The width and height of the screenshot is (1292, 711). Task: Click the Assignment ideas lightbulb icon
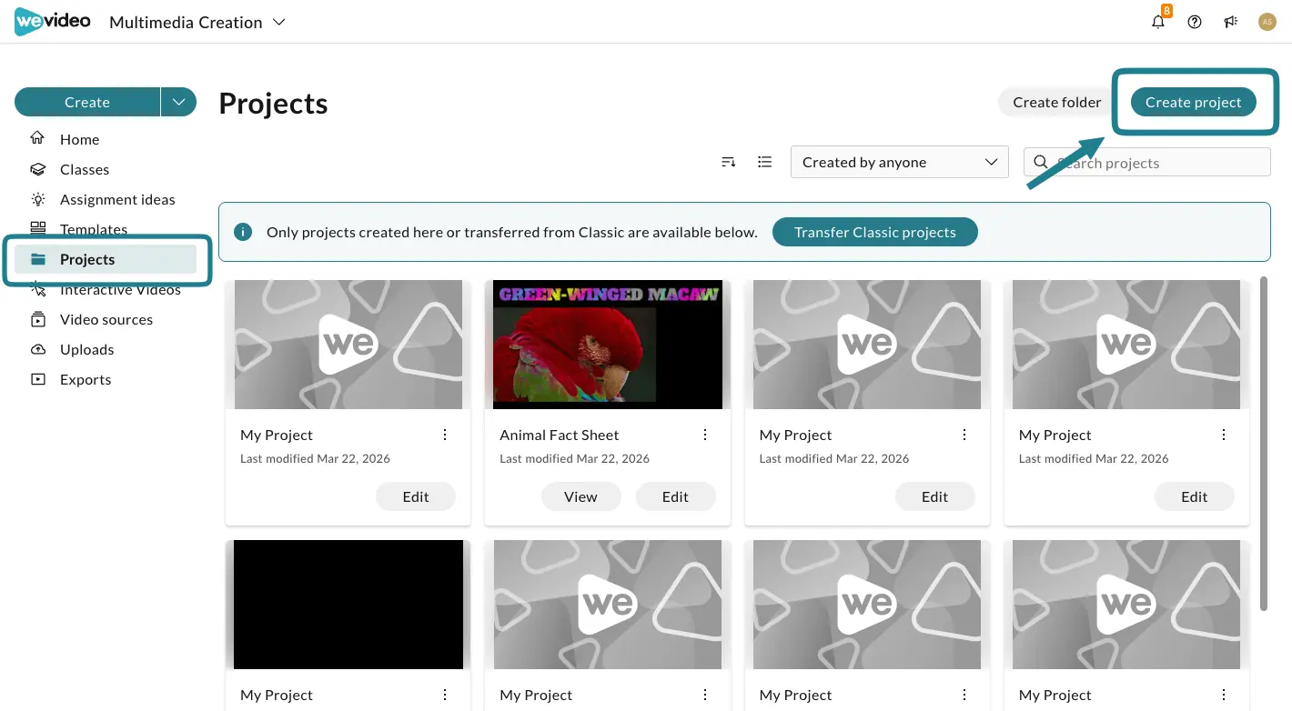point(37,199)
